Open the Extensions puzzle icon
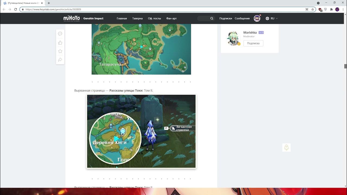The width and height of the screenshot is (347, 195). coord(331,9)
